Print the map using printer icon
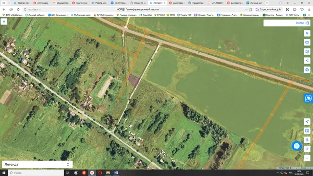 pyautogui.click(x=307, y=70)
